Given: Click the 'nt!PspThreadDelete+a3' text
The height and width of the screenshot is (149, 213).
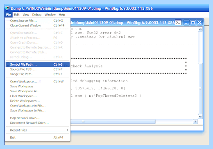Looking at the screenshot, I should [113, 96].
